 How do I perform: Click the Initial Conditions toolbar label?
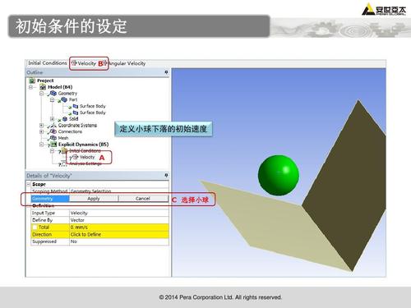(48, 63)
